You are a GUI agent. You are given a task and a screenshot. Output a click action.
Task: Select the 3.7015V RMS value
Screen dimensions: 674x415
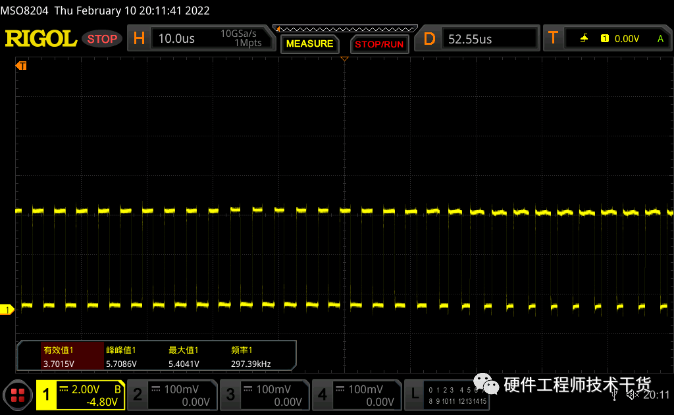(59, 364)
